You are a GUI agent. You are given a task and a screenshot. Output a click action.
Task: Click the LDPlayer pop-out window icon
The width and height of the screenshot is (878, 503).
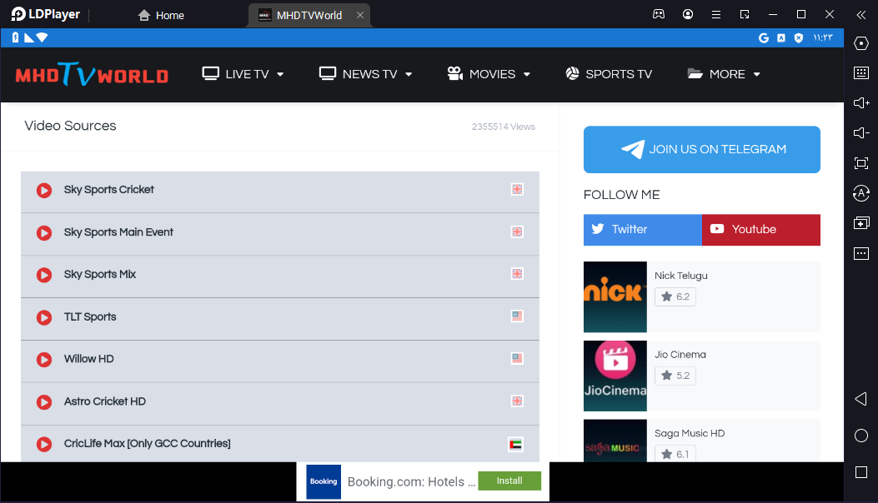pos(744,14)
